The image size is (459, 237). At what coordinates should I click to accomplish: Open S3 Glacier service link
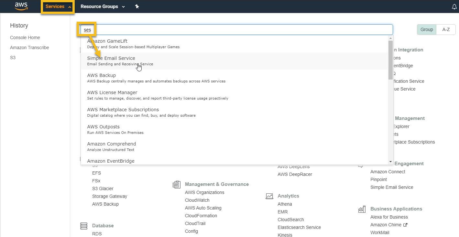[103, 189]
